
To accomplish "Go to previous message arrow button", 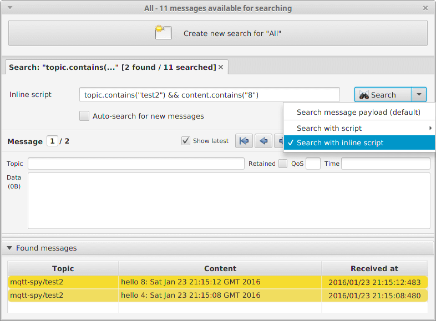I will click(x=263, y=141).
